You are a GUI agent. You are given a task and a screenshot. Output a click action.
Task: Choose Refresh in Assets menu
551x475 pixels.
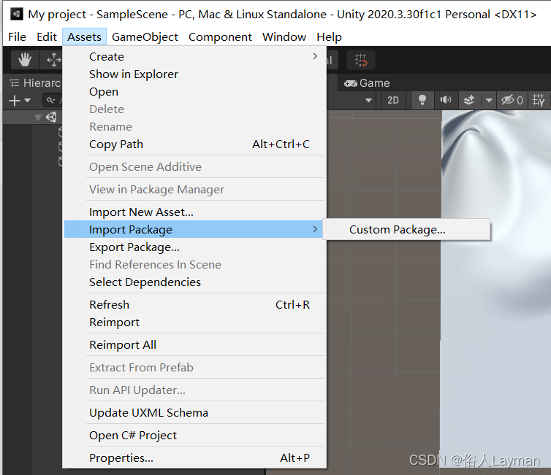pos(193,304)
